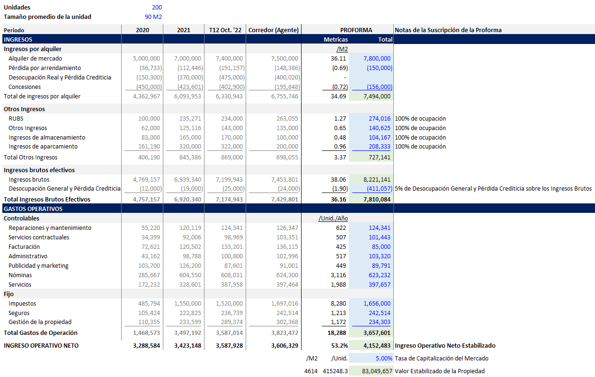595x377 pixels.
Task: Select the 2020 column header cell
Action: click(x=142, y=30)
